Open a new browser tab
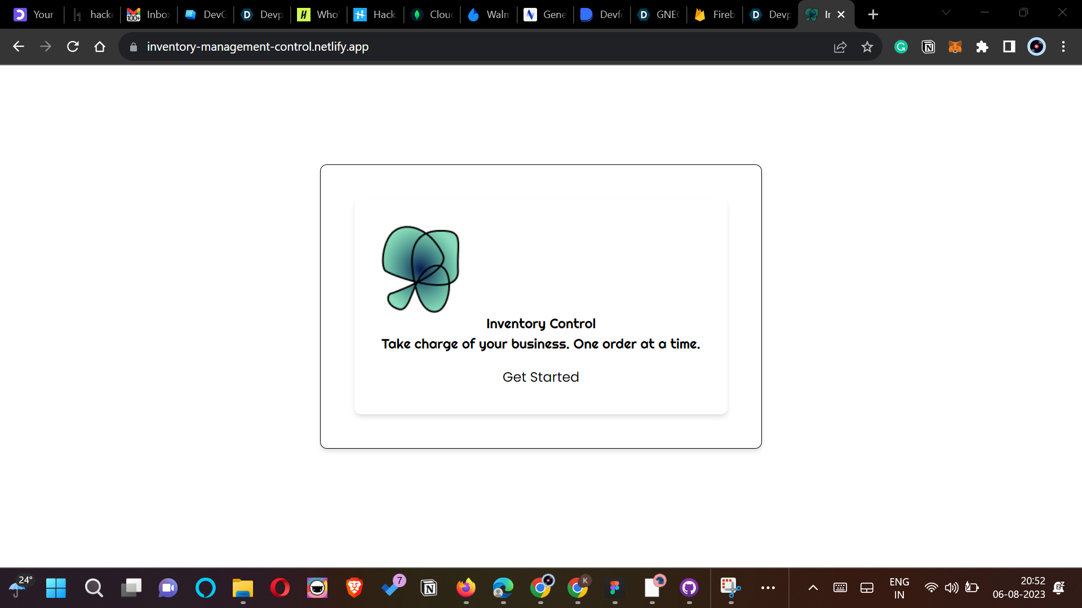The width and height of the screenshot is (1082, 608). pyautogui.click(x=873, y=15)
